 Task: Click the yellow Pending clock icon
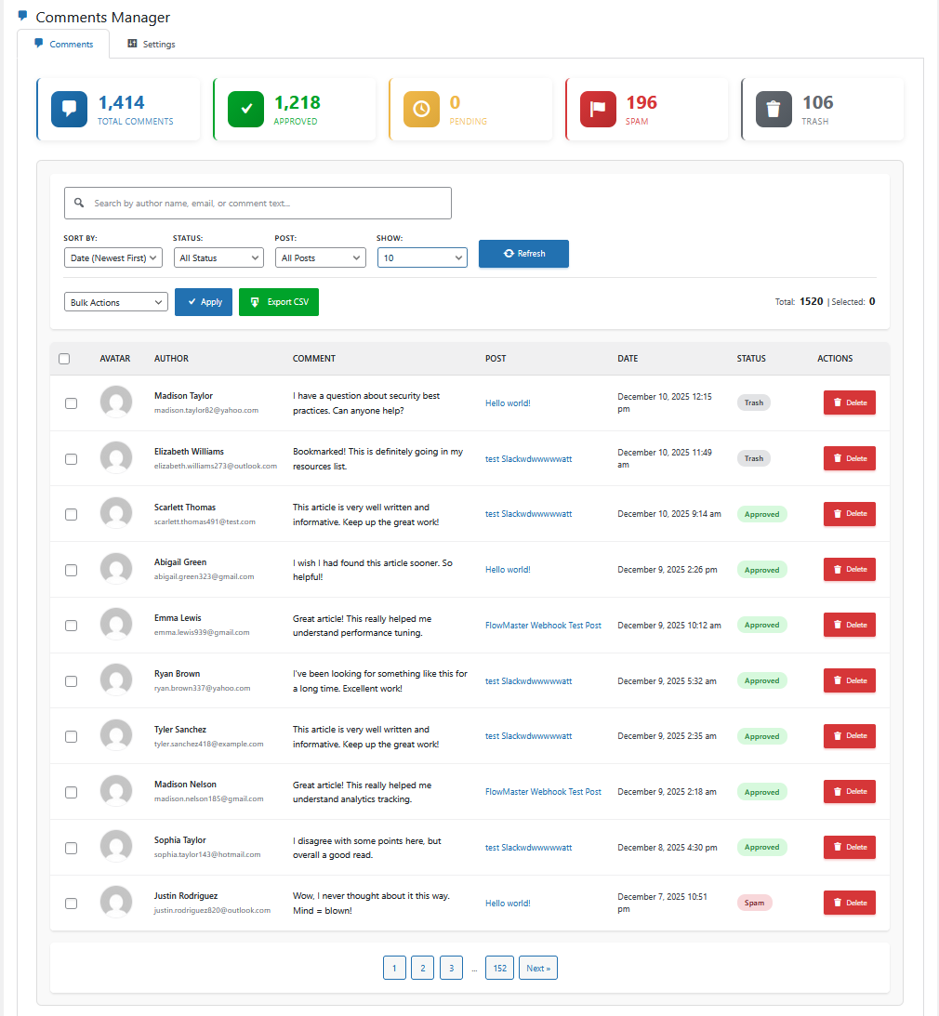coord(421,109)
